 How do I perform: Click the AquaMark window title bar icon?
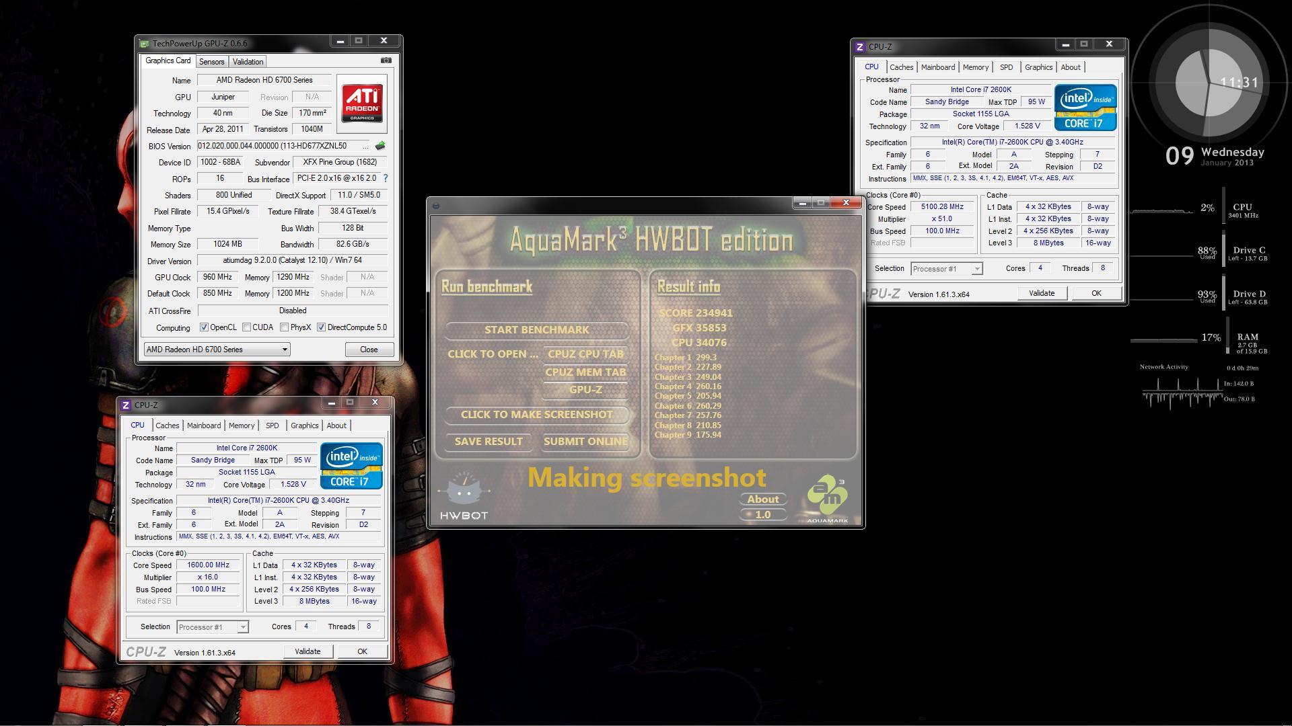pyautogui.click(x=435, y=206)
